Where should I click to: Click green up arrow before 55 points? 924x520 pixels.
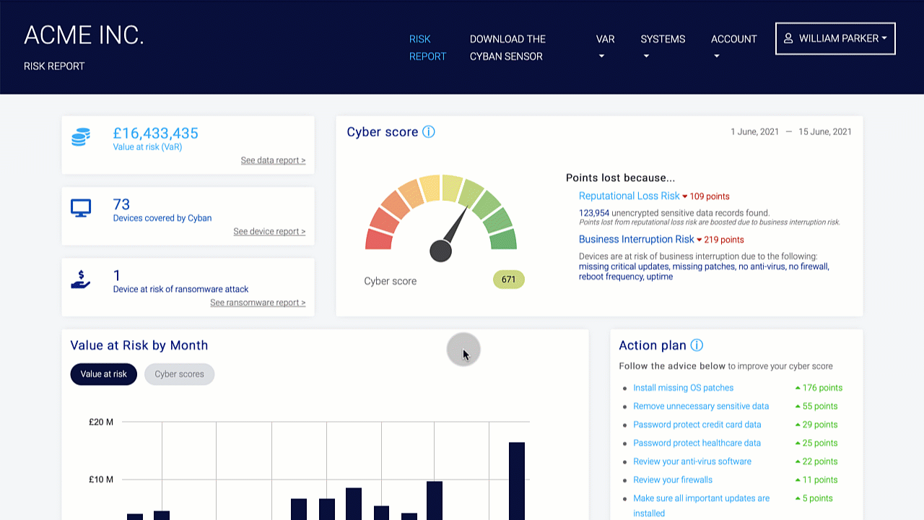tap(798, 407)
